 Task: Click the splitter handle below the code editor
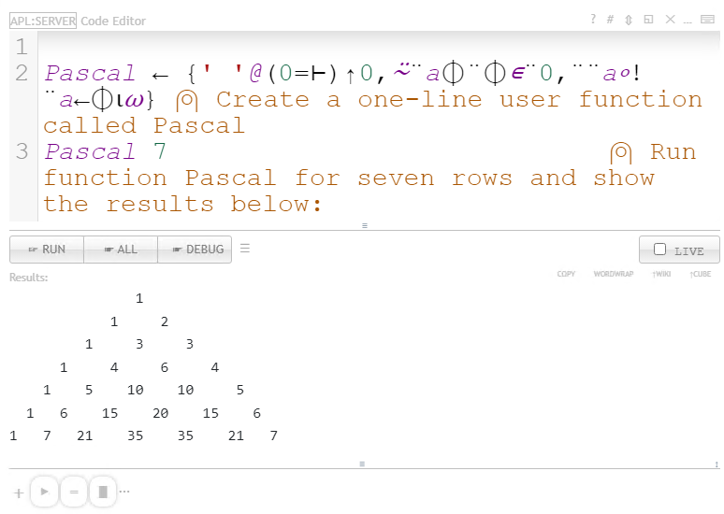(x=364, y=225)
